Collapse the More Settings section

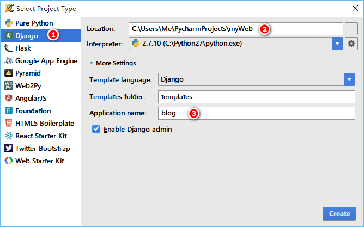pos(91,63)
